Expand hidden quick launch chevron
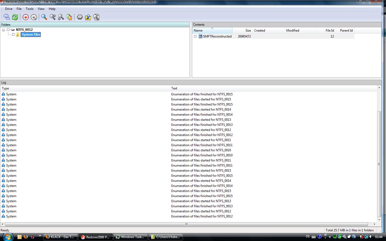Viewport: 386px width, 241px height. point(40,236)
